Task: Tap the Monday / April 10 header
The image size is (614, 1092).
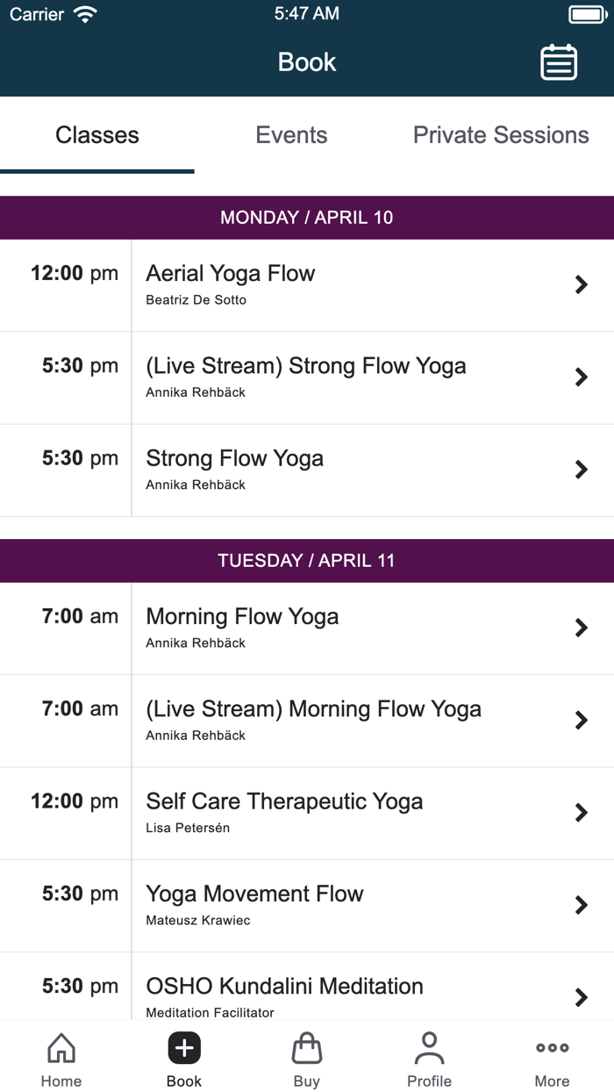Action: pos(307,218)
